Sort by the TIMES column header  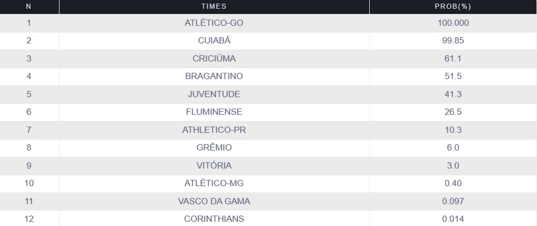[214, 7]
